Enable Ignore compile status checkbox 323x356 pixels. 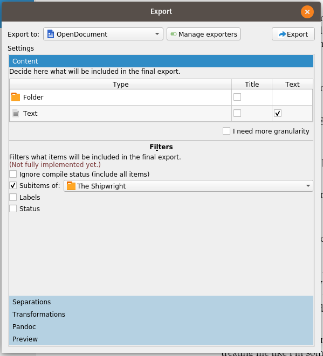tap(13, 174)
